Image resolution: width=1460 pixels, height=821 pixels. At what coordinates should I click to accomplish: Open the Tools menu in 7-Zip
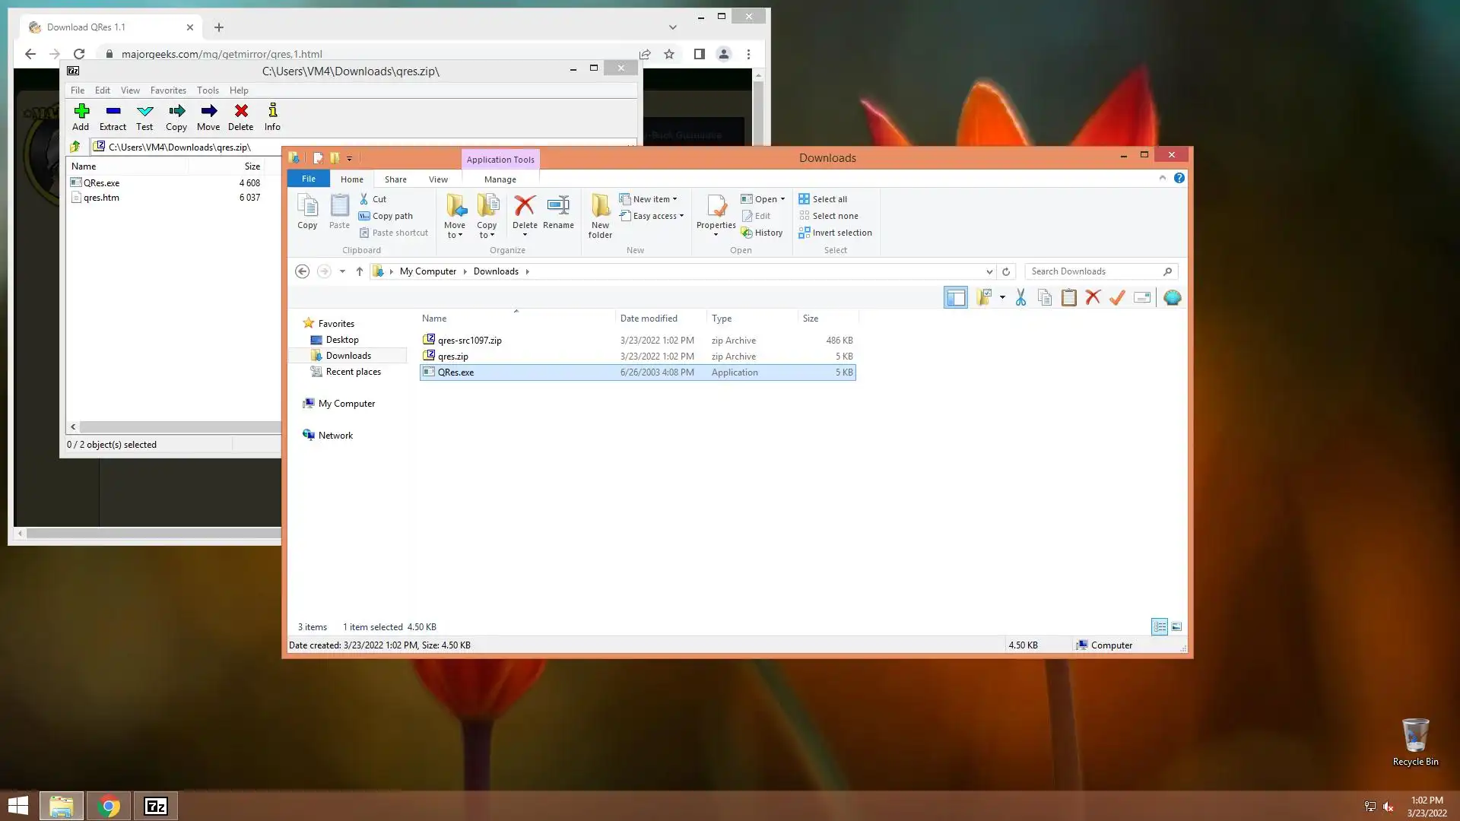208,90
